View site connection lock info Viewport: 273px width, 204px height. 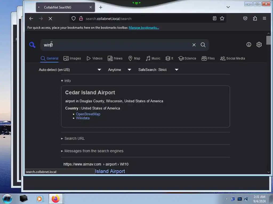81,18
